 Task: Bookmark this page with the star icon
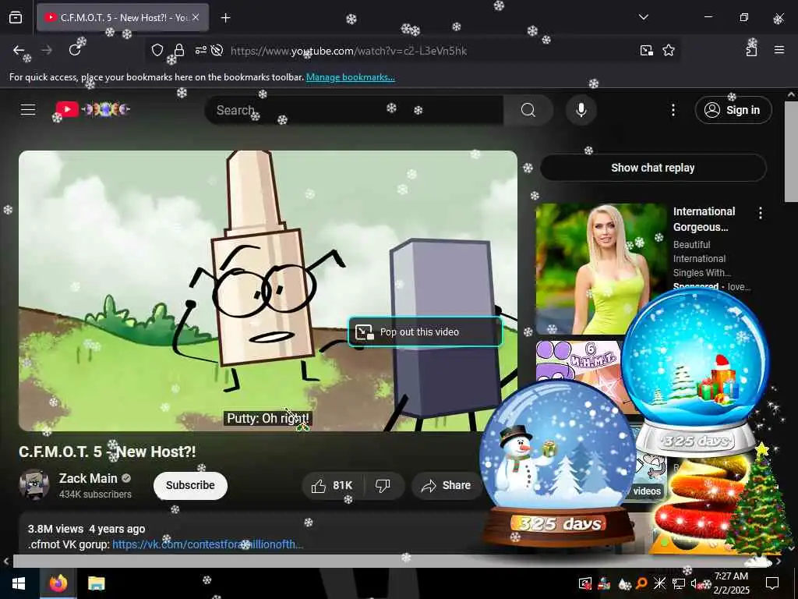click(669, 50)
